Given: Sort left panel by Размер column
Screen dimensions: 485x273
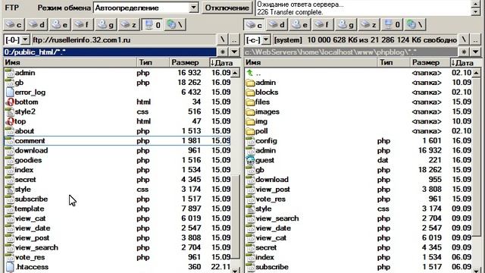Looking at the screenshot, I should pyautogui.click(x=189, y=62).
